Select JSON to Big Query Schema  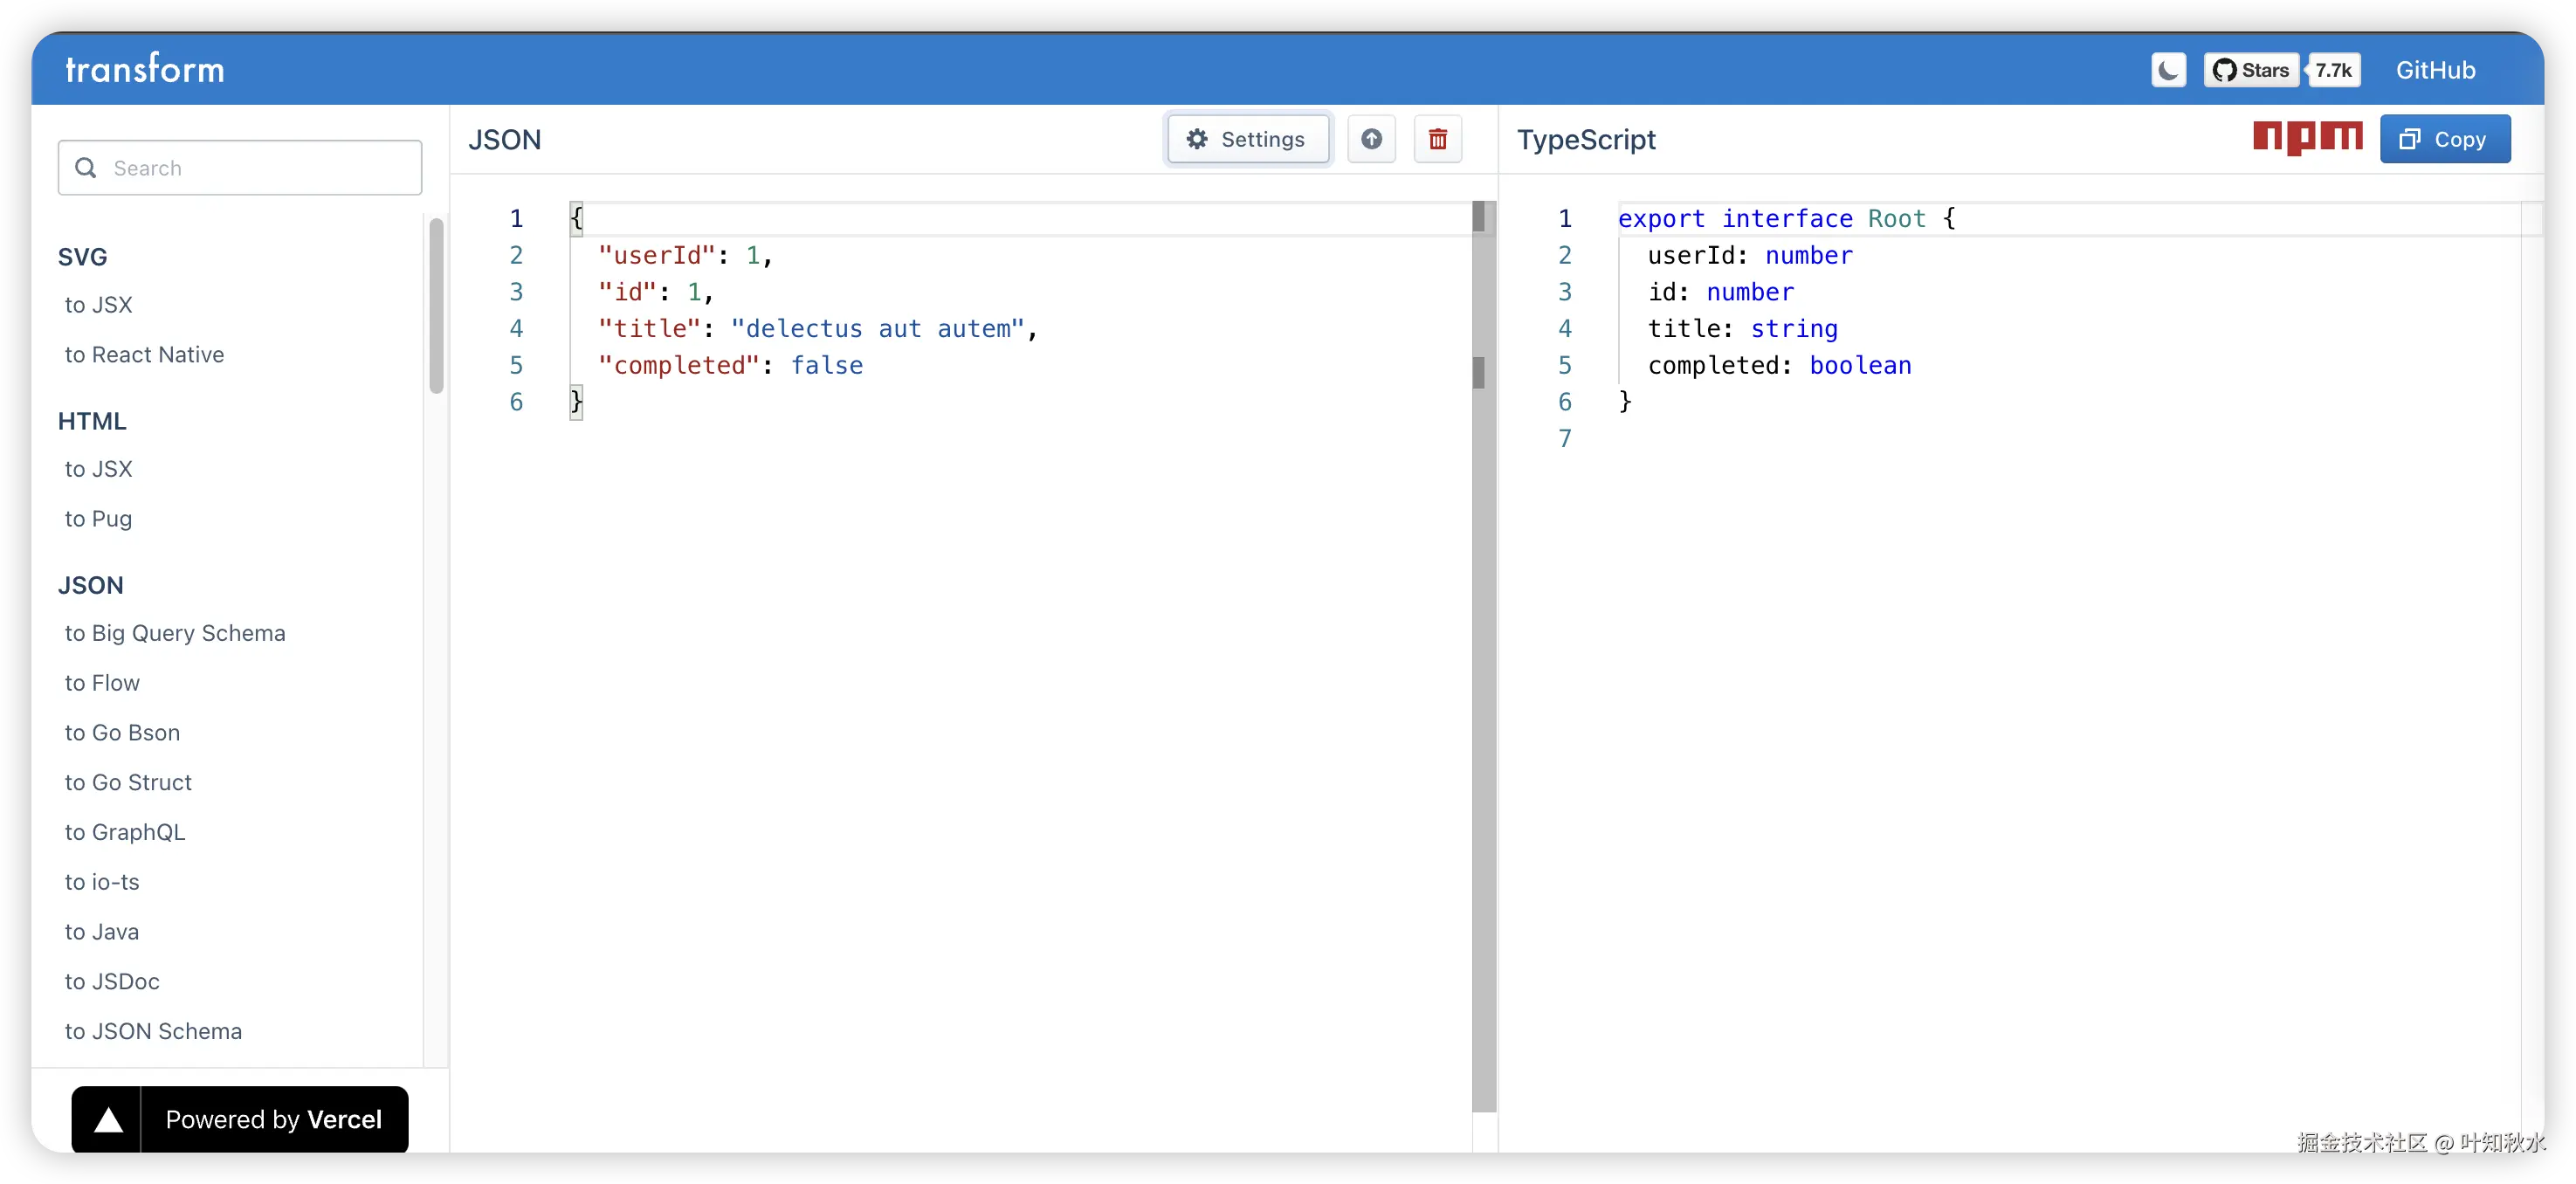click(x=175, y=633)
